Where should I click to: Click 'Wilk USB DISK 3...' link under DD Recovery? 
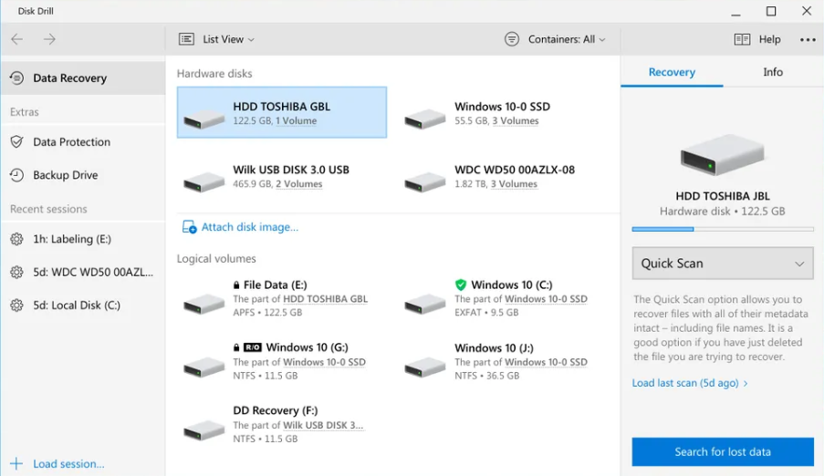tap(323, 425)
